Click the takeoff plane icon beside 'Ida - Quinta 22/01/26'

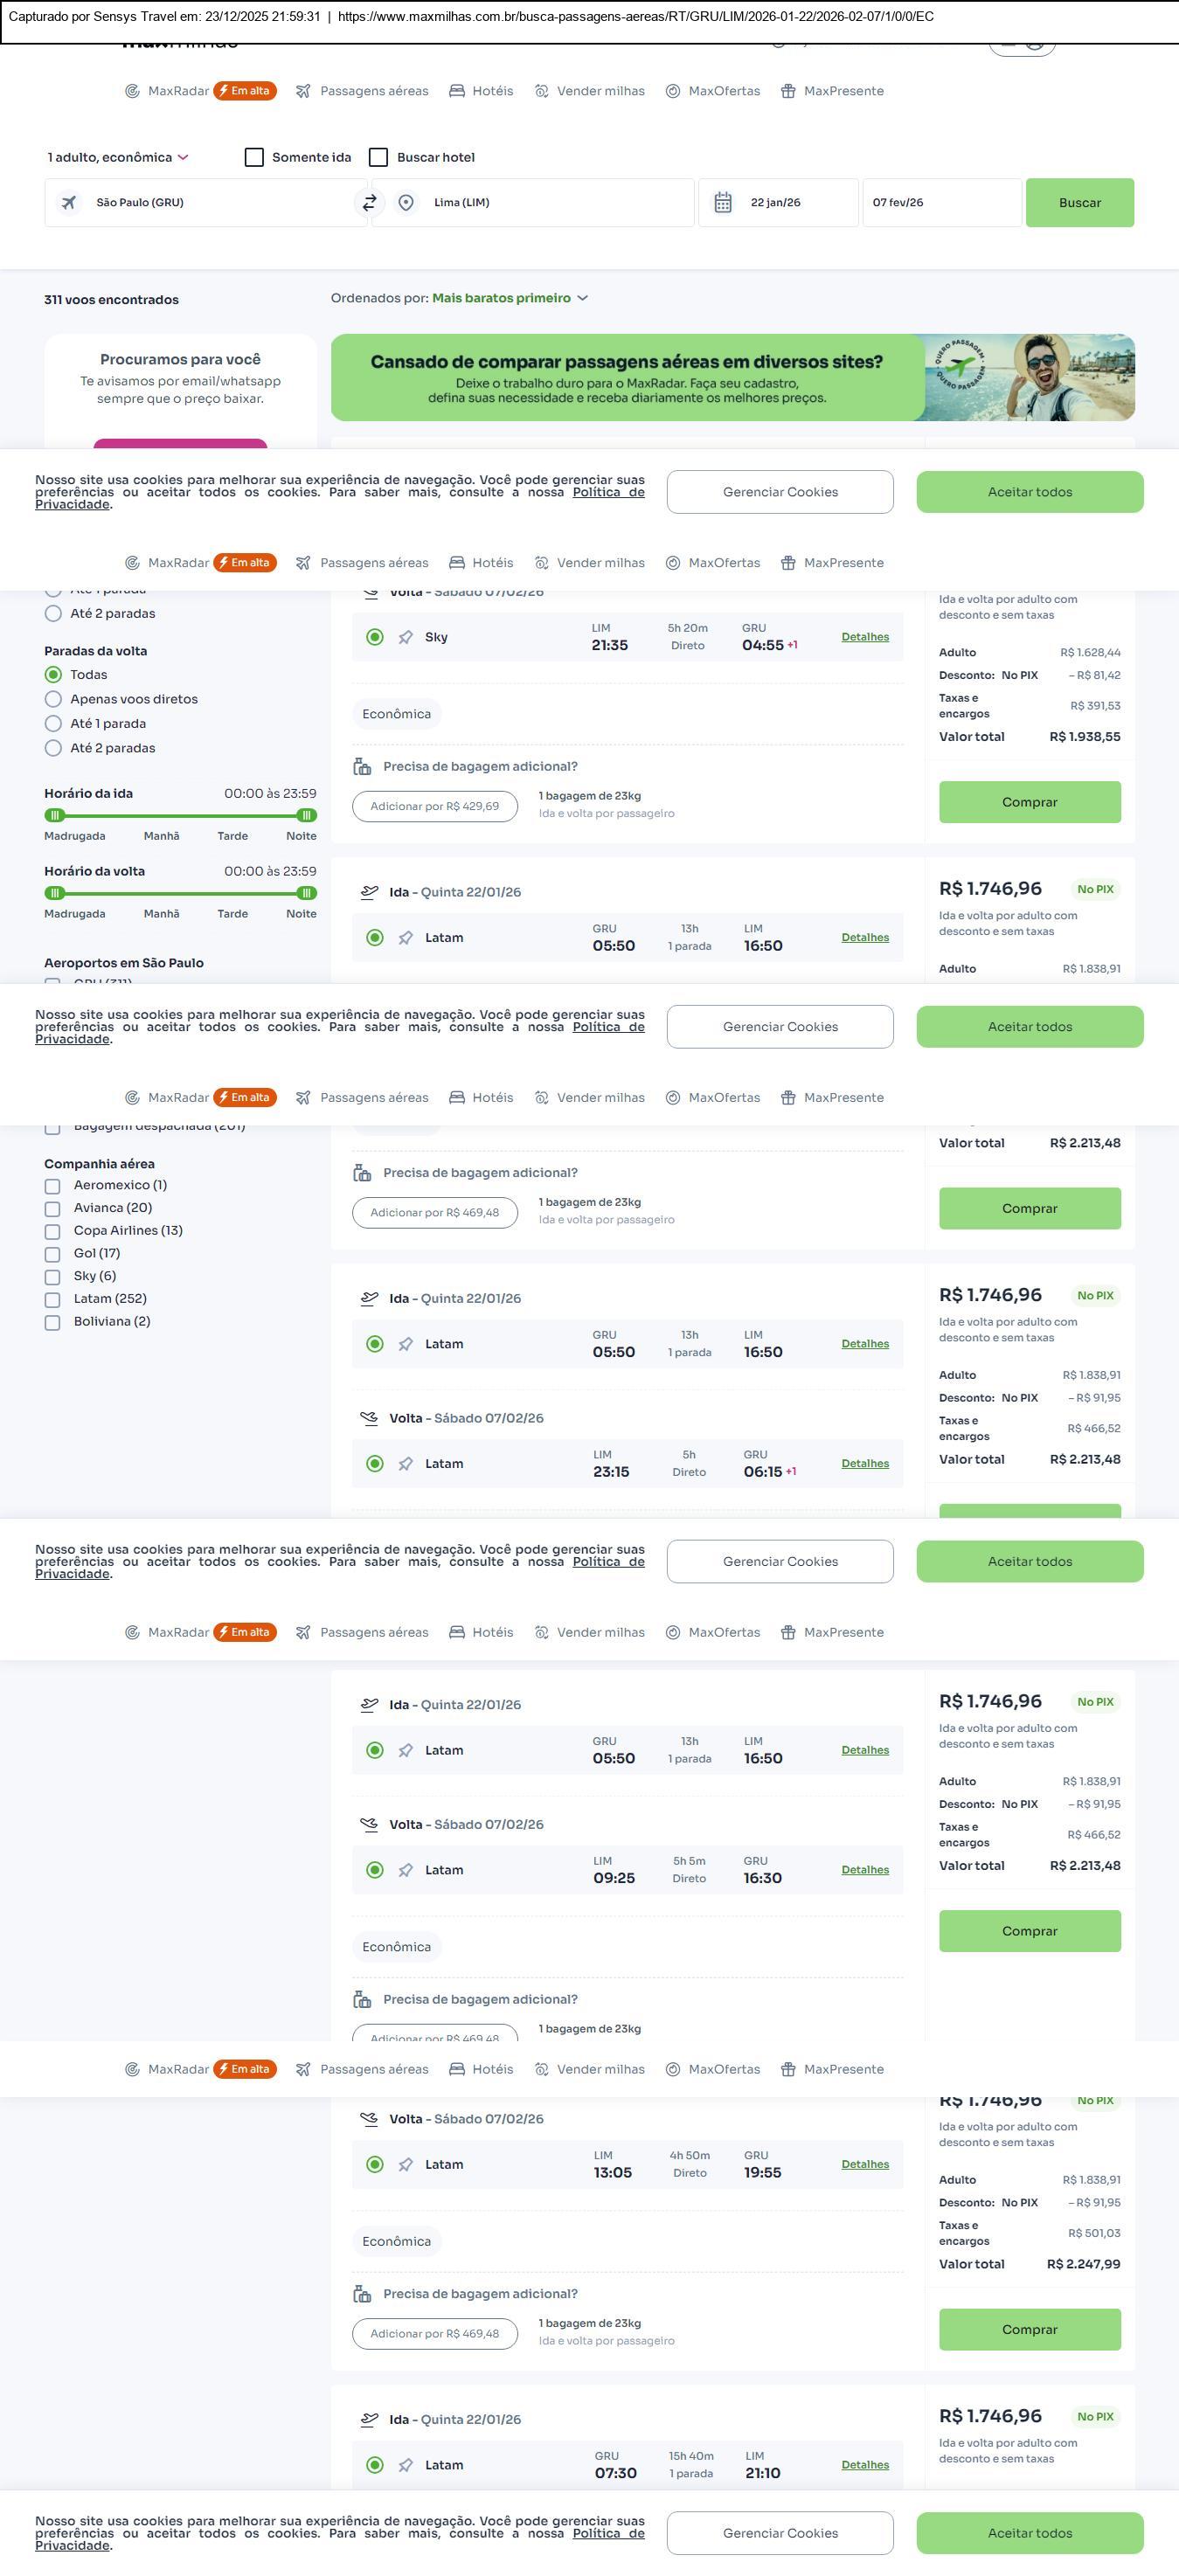(369, 892)
